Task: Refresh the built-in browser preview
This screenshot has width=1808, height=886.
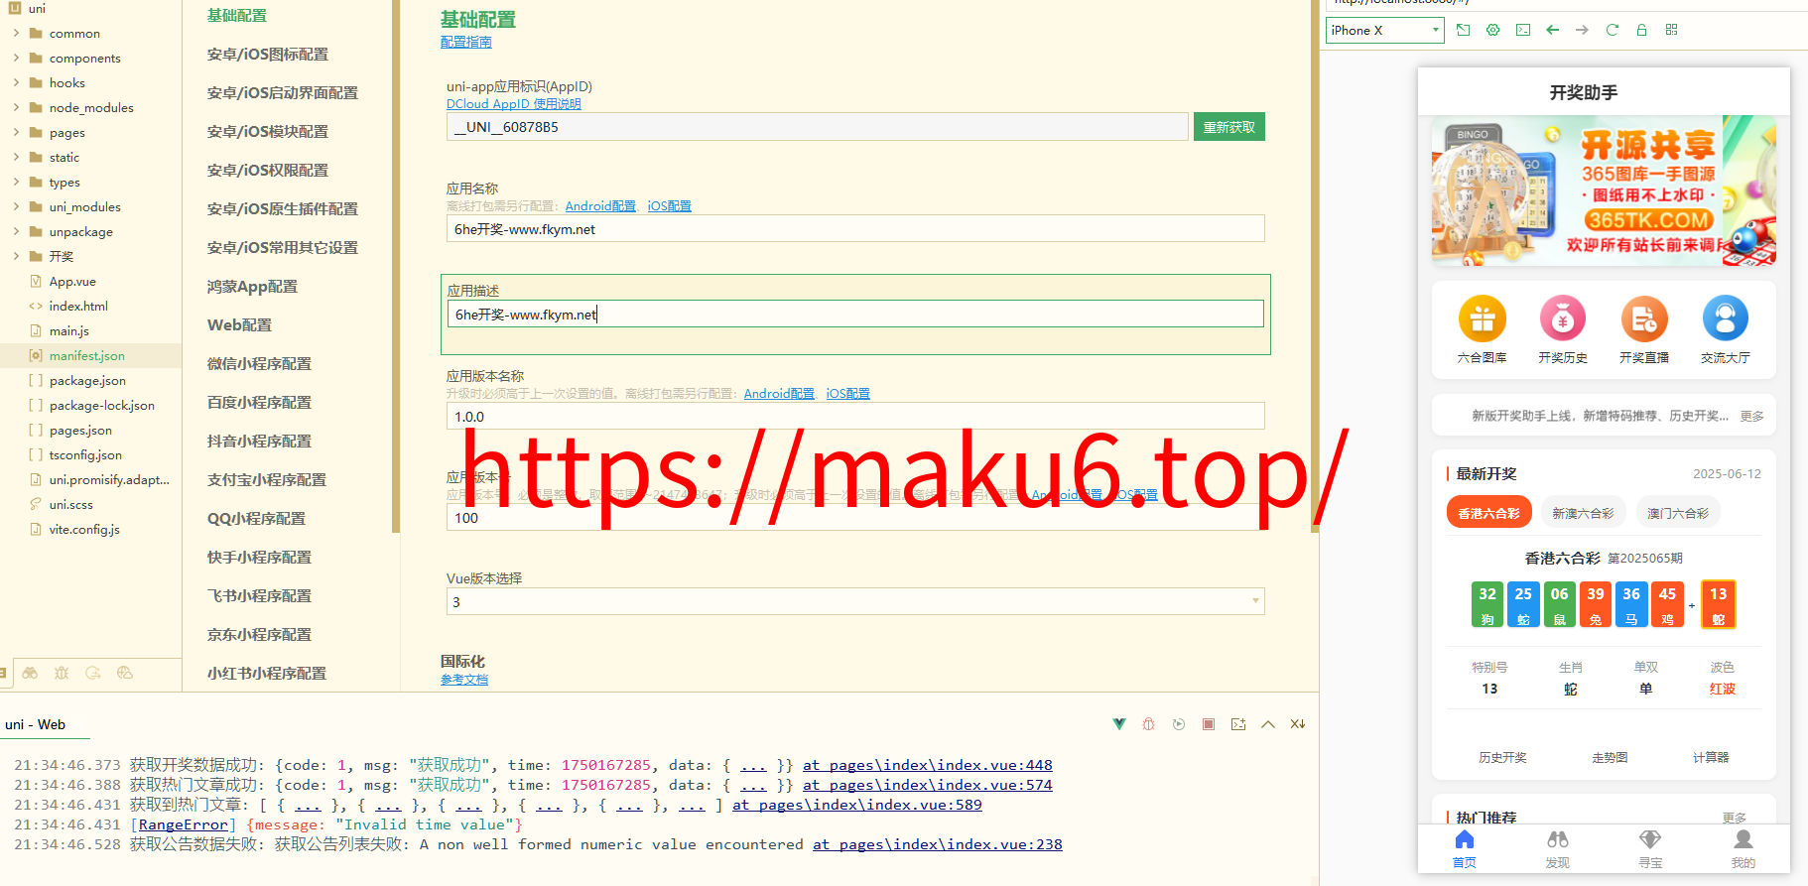Action: (1612, 30)
